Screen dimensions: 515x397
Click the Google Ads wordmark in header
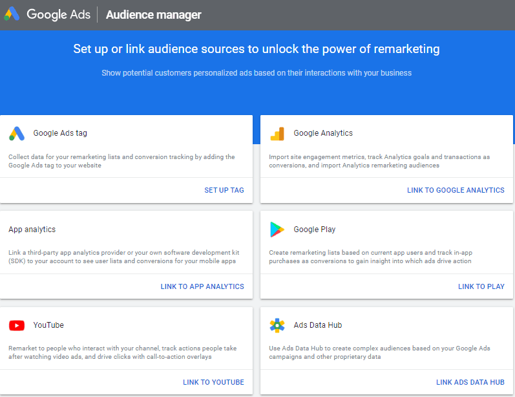click(58, 14)
